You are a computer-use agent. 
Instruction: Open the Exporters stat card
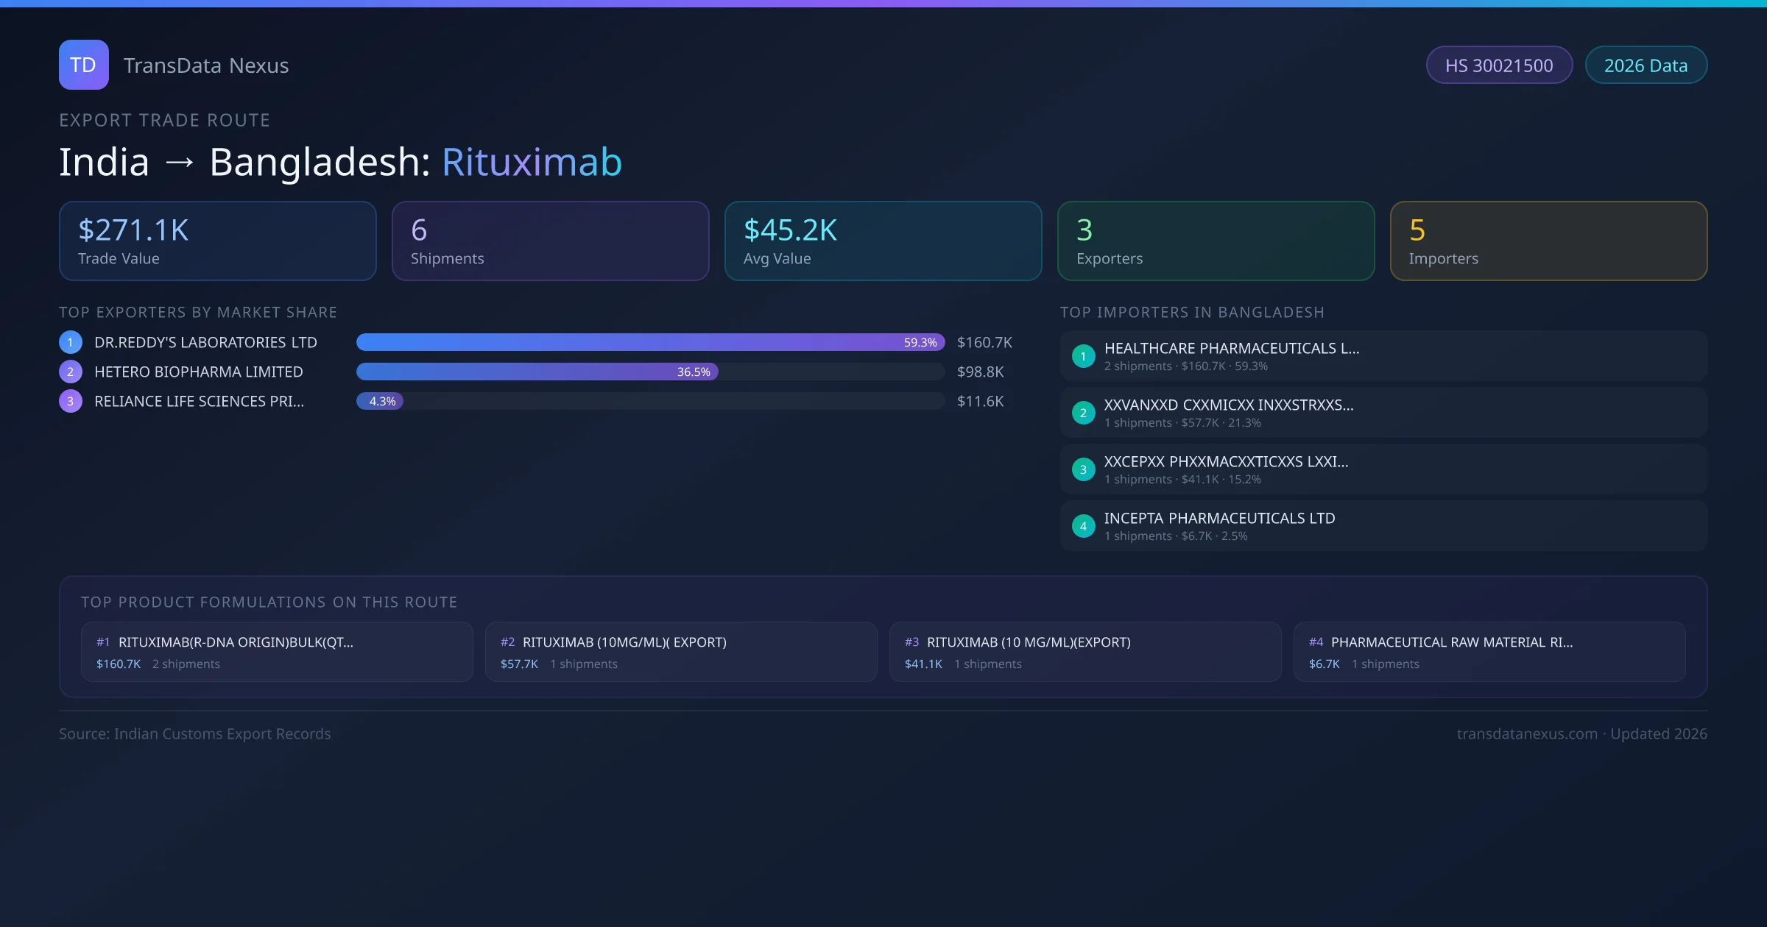(x=1216, y=241)
